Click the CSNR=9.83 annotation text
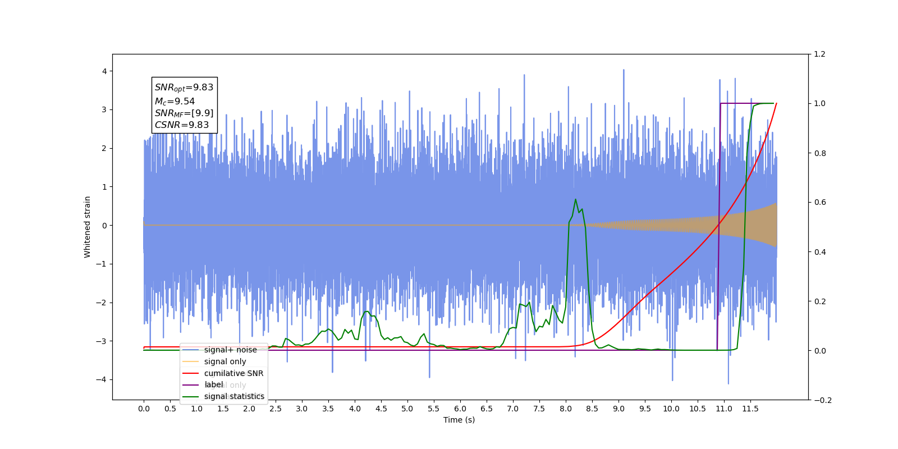 (182, 125)
